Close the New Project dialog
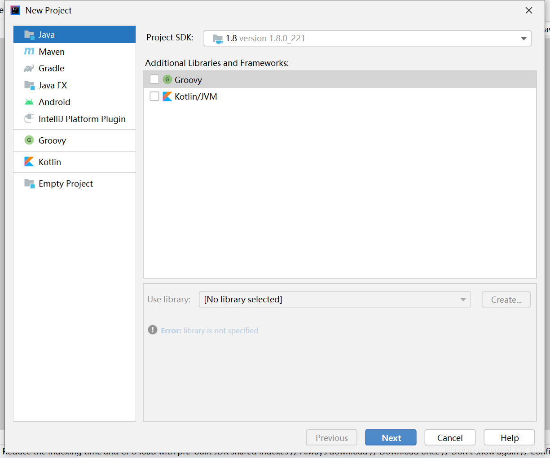The height and width of the screenshot is (458, 550). click(x=529, y=10)
